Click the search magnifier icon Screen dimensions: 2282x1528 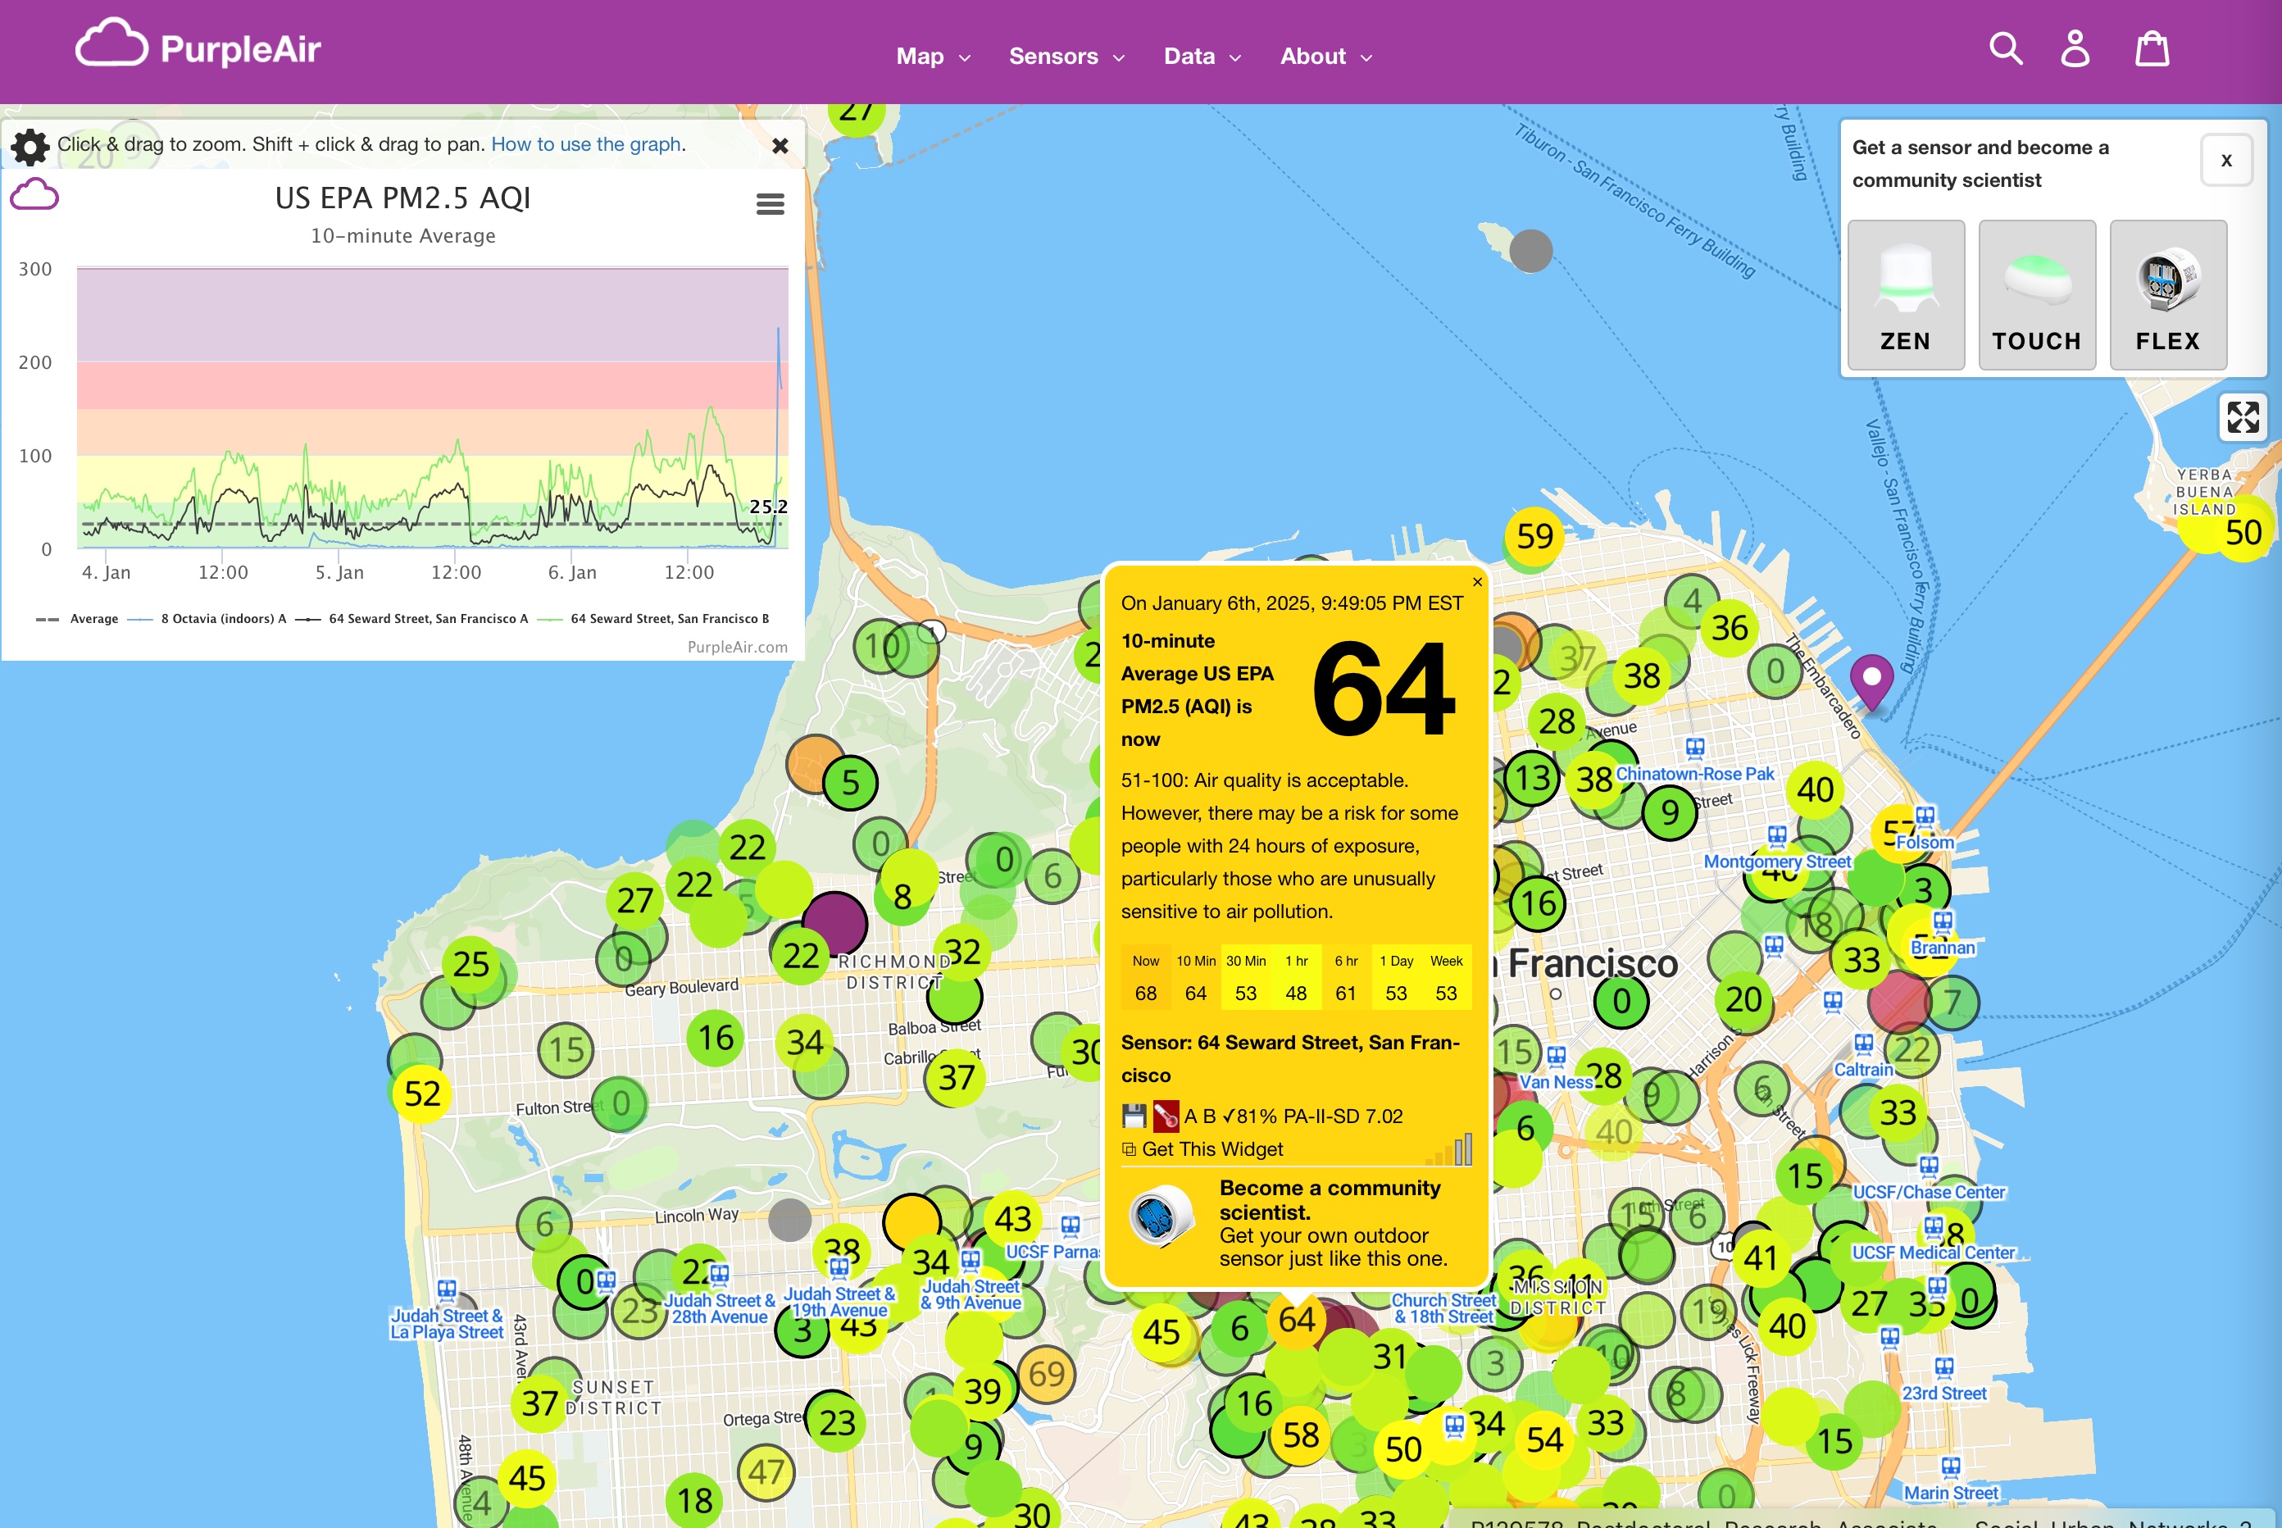[x=2005, y=48]
